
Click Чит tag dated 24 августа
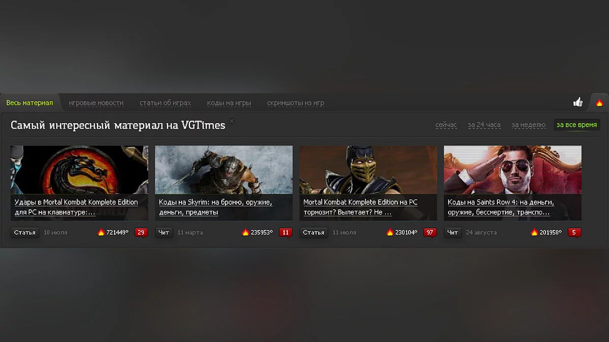[453, 233]
